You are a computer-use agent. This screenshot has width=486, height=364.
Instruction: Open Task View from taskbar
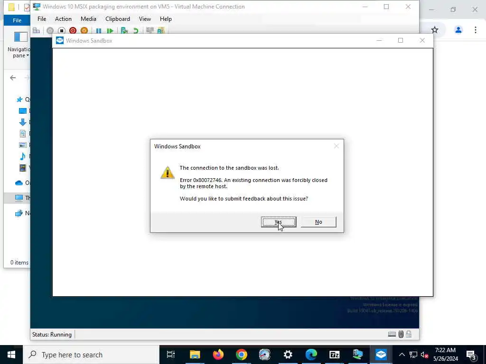pos(170,355)
